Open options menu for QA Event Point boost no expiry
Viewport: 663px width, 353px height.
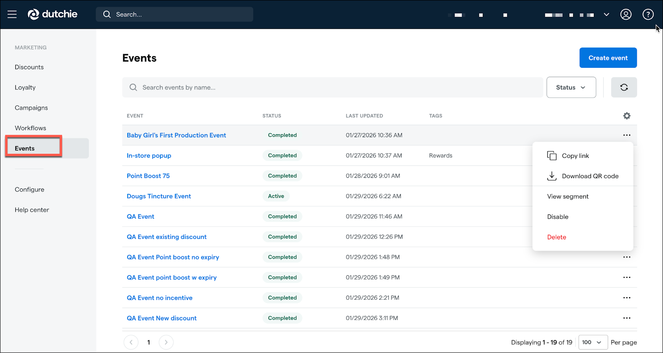(627, 257)
